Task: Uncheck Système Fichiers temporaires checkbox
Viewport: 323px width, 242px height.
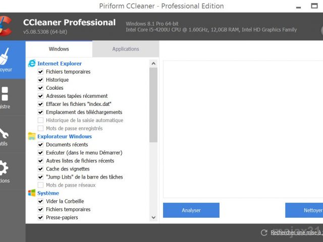Action: coord(40,209)
